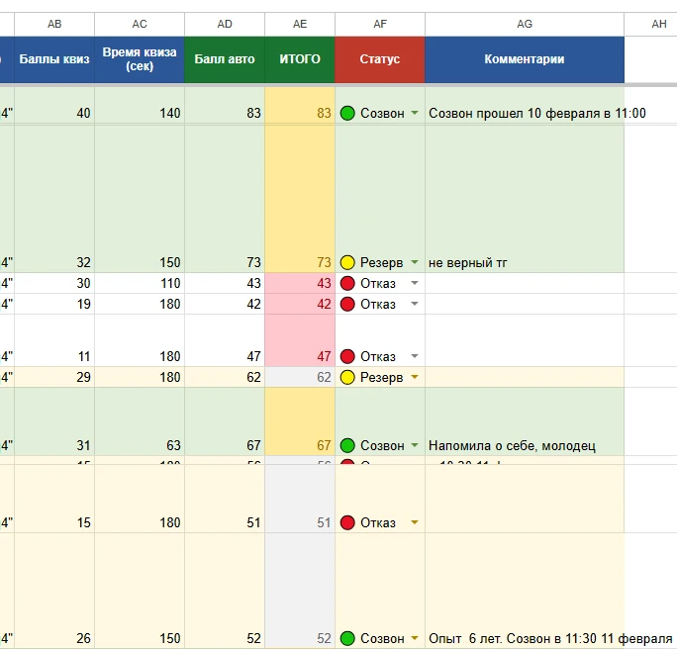677x649 pixels.
Task: Select quiz score cell with value 26
Action: coord(54,591)
